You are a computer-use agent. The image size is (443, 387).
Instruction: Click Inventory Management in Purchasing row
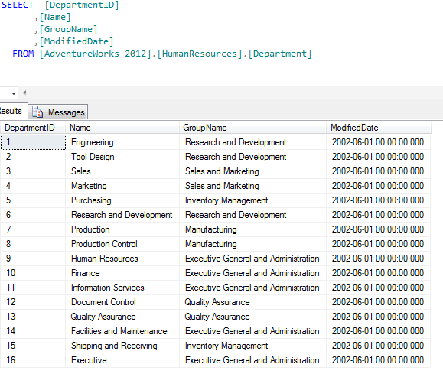coord(252,200)
